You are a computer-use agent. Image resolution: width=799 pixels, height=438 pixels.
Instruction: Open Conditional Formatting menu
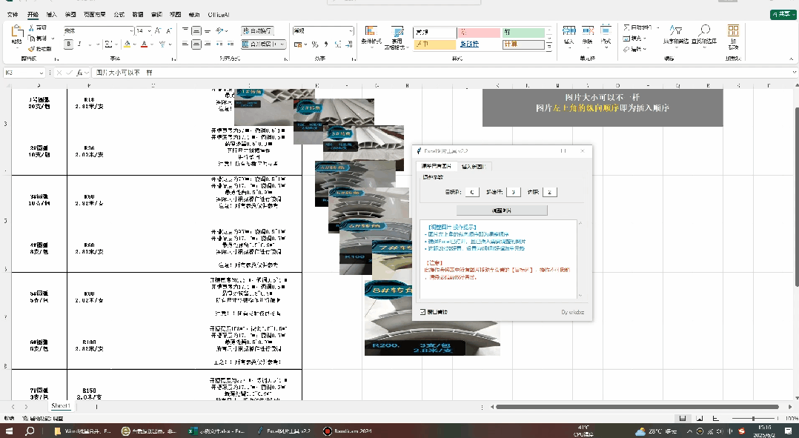371,36
